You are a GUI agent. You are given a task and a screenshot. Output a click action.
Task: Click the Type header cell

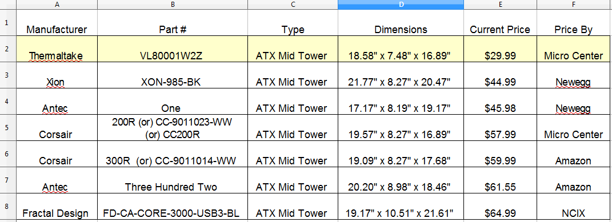point(293,23)
